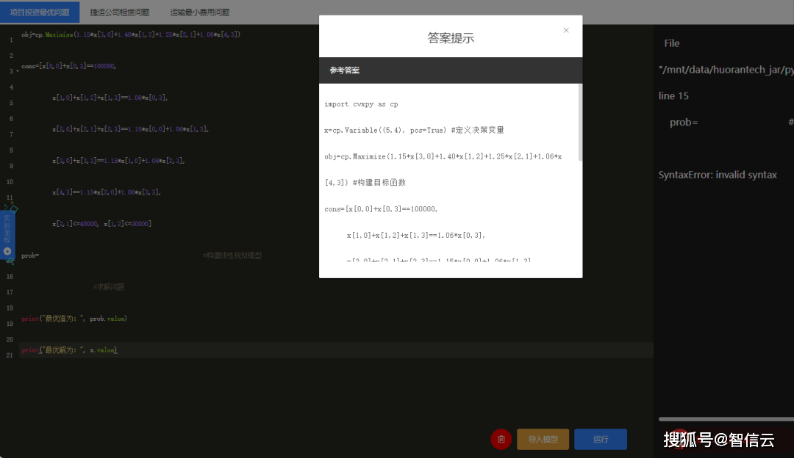Click the x=cp.Variable line in answer

pyautogui.click(x=414, y=130)
